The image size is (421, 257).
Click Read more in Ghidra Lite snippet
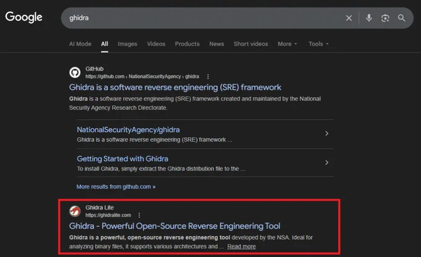241,246
